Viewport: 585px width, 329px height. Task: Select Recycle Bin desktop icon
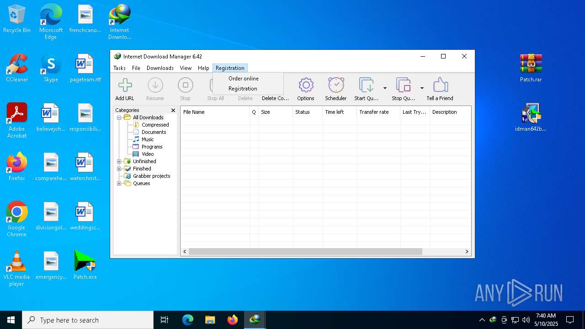point(17,19)
